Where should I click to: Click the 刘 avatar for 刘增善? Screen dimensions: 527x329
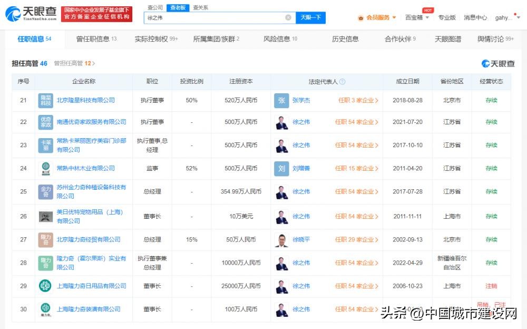coord(281,168)
